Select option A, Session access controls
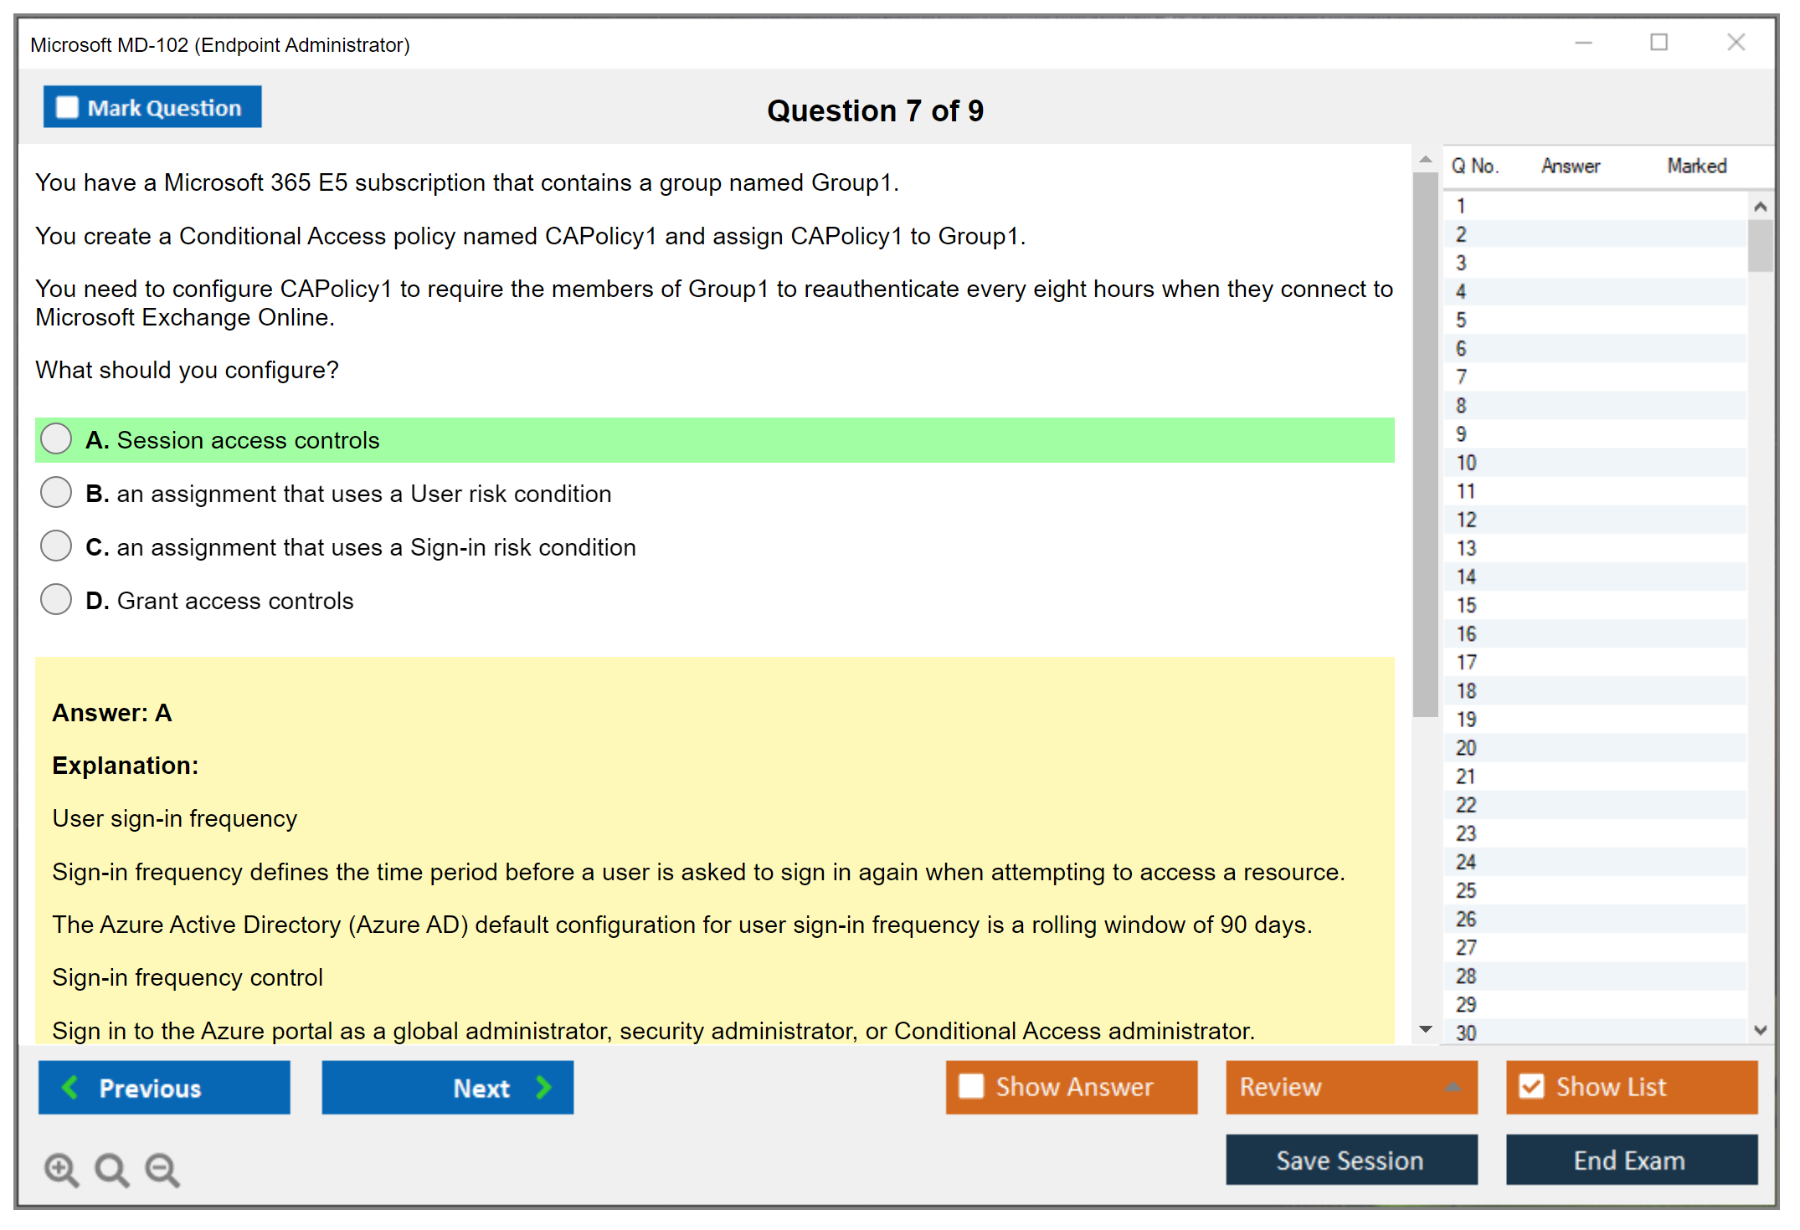 click(56, 438)
